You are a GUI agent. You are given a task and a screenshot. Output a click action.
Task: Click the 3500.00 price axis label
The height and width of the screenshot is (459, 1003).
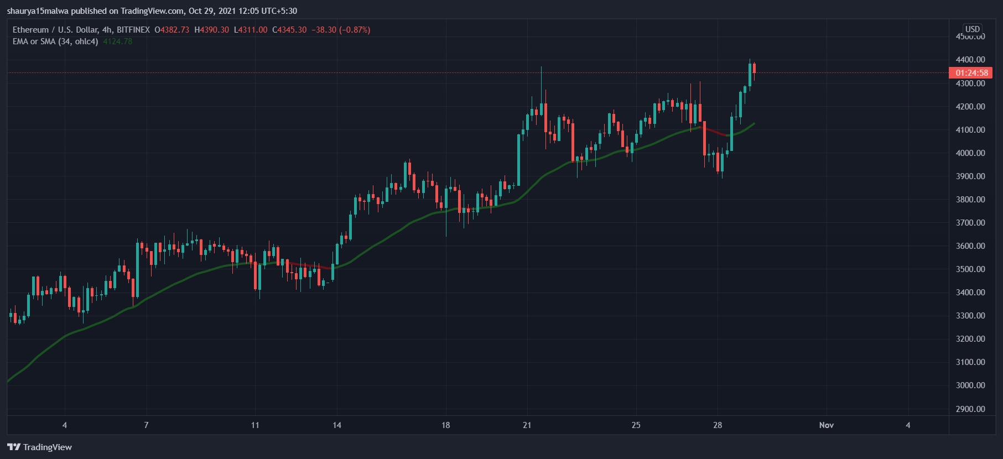click(970, 269)
